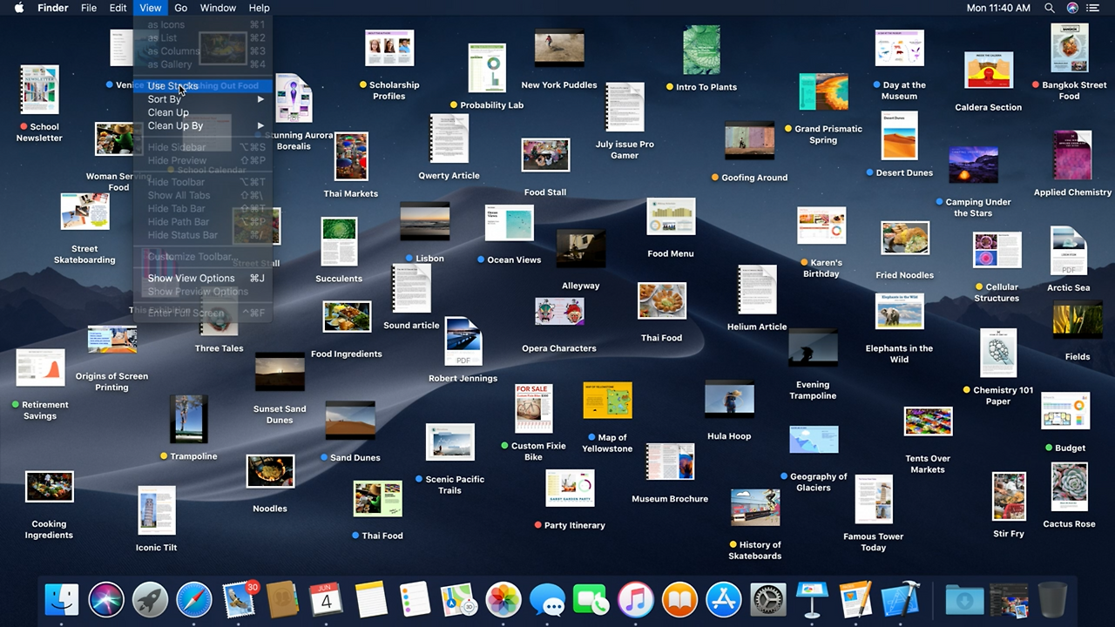The height and width of the screenshot is (627, 1115).
Task: Open Keynote app in Dock
Action: pyautogui.click(x=812, y=600)
